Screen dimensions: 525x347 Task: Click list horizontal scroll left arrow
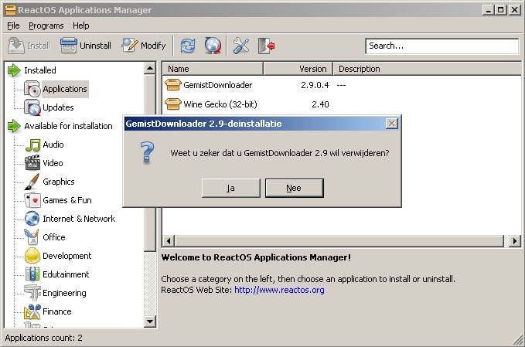(x=169, y=240)
